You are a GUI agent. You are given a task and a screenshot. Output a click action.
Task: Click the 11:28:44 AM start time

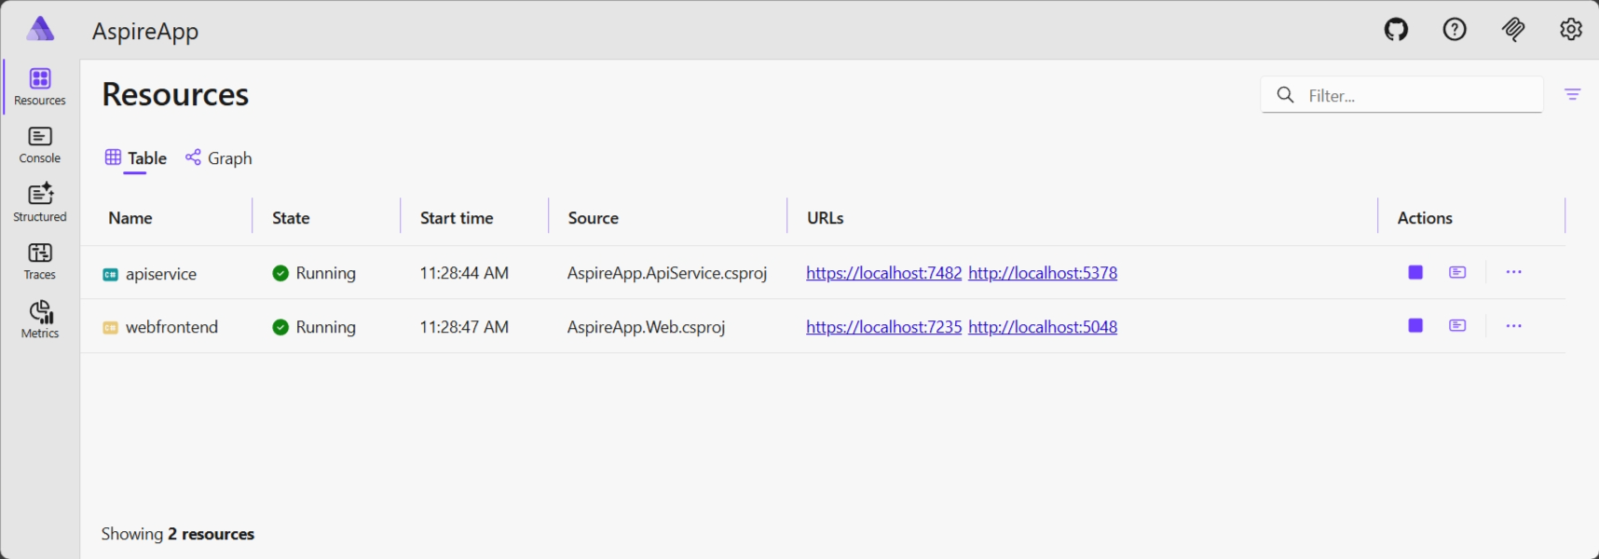click(464, 273)
